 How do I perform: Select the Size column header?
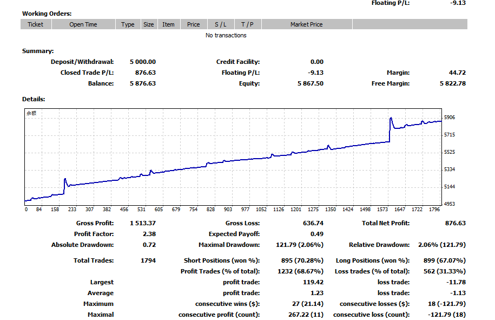(x=149, y=24)
